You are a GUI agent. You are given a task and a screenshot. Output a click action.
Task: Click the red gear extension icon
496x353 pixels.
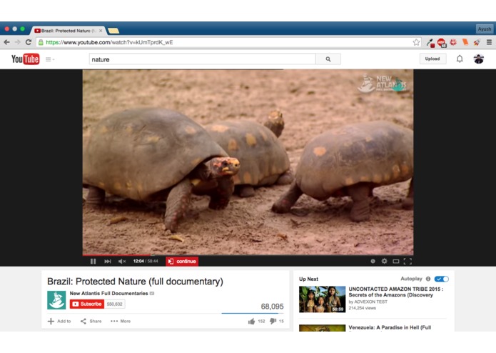[x=453, y=42]
